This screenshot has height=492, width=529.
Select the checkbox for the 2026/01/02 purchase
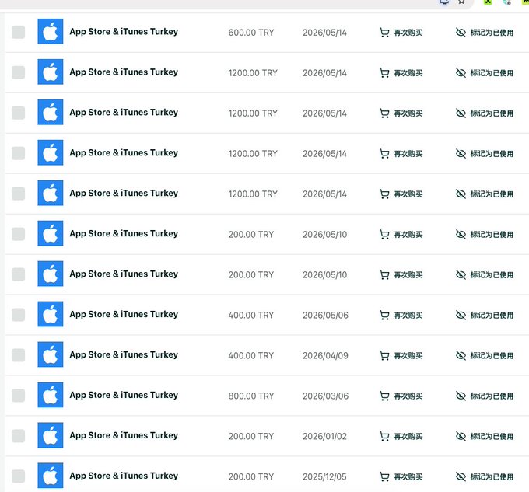pos(18,436)
